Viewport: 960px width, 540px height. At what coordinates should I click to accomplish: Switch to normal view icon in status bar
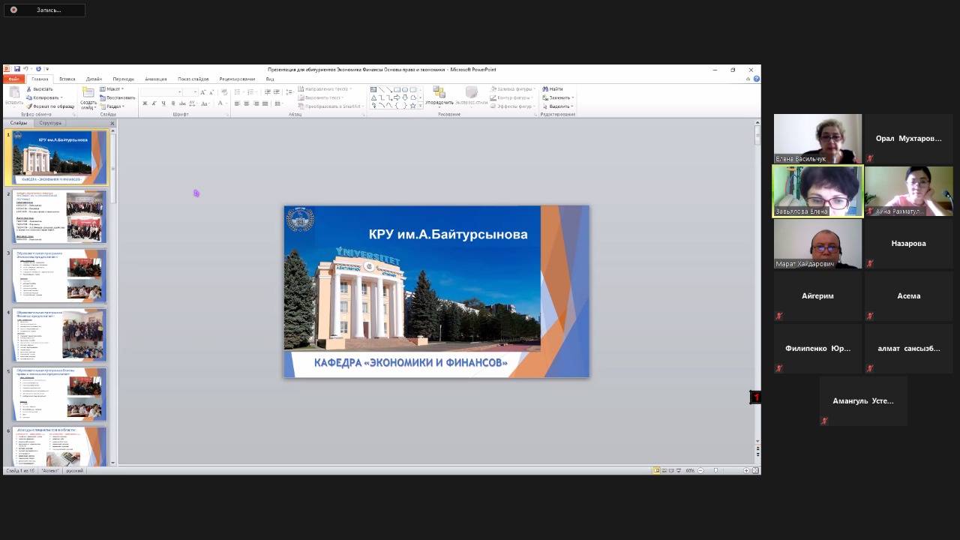tap(656, 470)
